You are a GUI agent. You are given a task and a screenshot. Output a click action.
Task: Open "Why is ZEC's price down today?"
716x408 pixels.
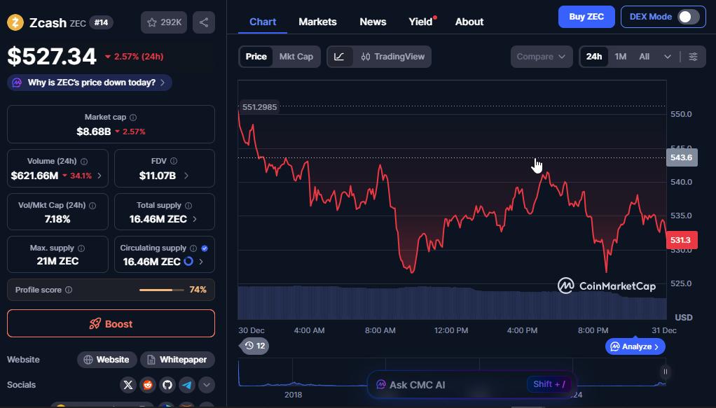click(90, 83)
